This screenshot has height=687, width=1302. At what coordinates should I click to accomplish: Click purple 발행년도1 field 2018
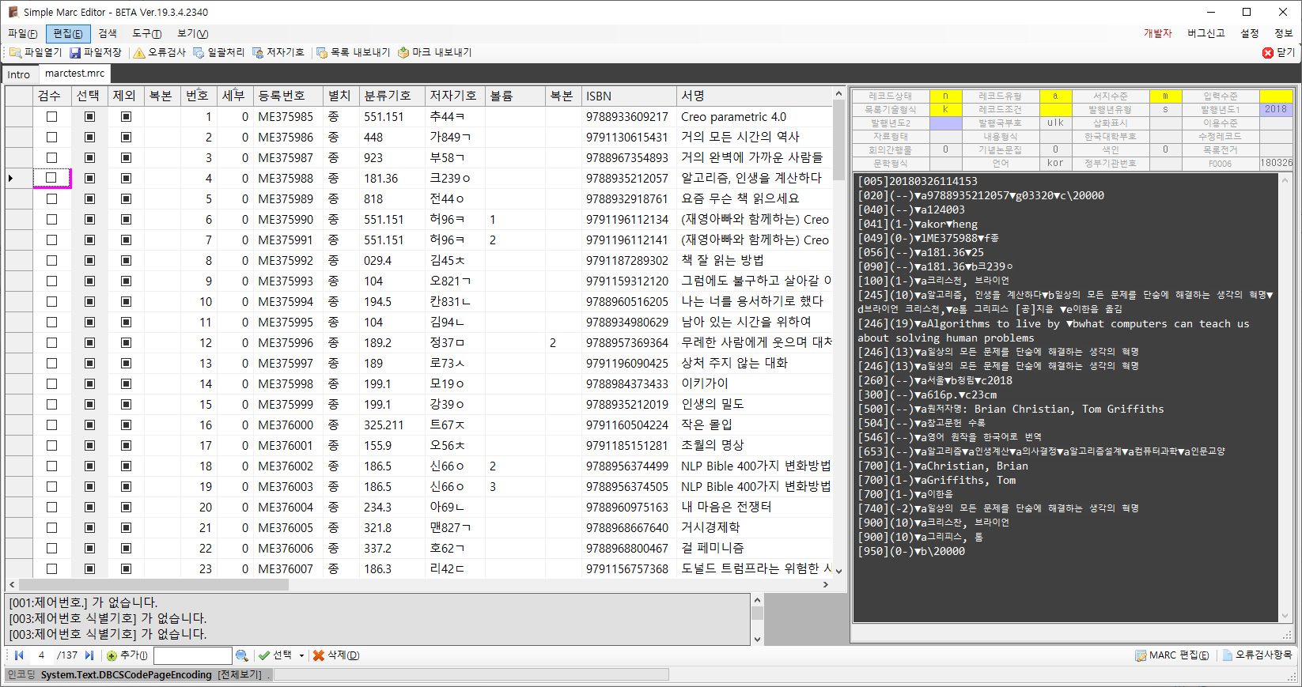[x=1276, y=110]
